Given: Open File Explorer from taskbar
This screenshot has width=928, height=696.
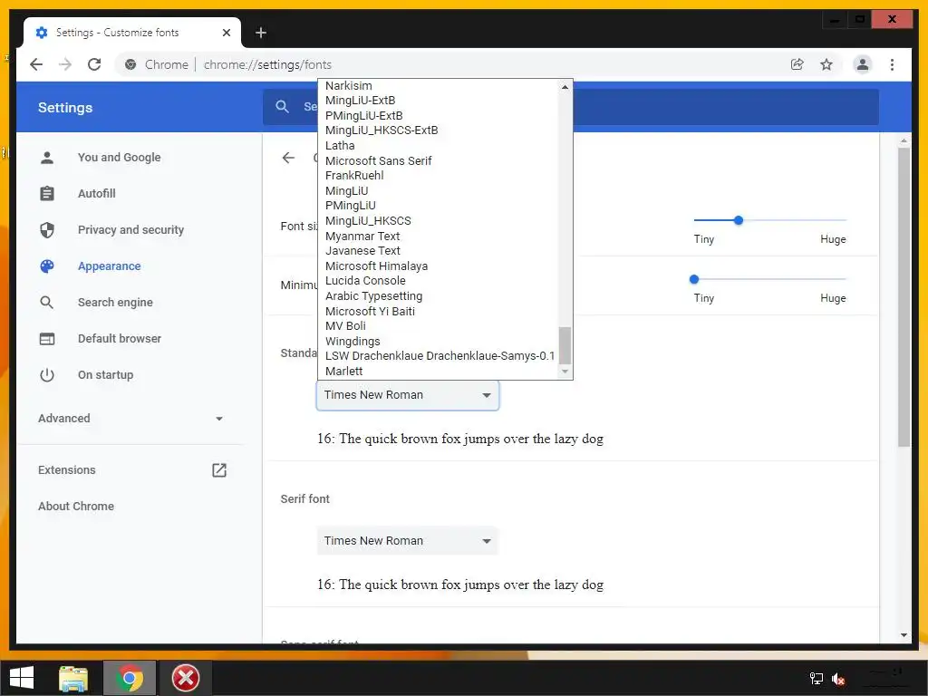Looking at the screenshot, I should point(73,678).
